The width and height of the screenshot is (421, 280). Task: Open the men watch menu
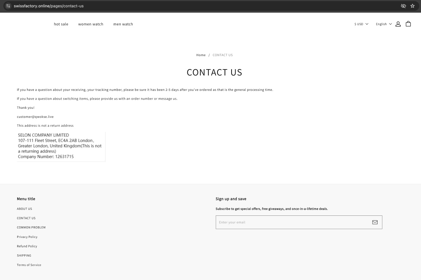tap(123, 24)
